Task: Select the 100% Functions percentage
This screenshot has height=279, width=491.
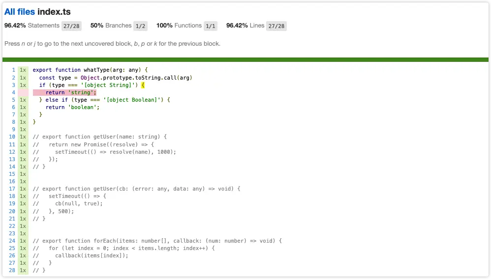Action: pos(164,26)
